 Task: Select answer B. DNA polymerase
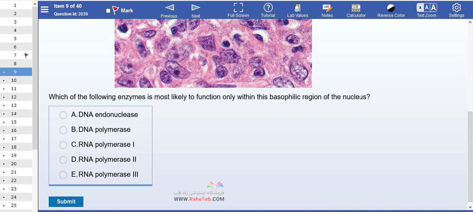(x=63, y=130)
